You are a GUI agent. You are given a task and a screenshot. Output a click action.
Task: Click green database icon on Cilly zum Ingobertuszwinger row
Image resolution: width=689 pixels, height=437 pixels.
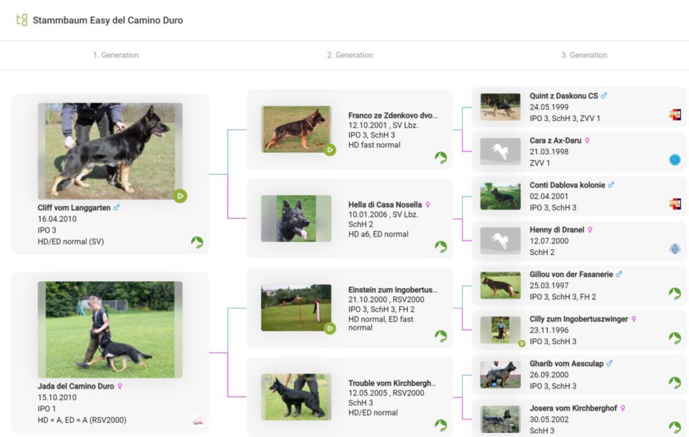pos(675,337)
